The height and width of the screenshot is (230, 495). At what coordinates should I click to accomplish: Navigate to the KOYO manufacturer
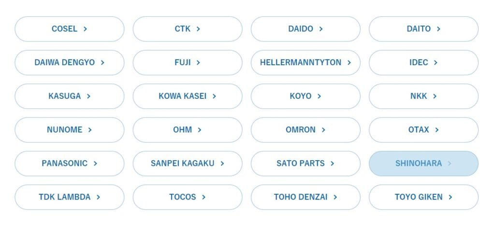(x=305, y=96)
